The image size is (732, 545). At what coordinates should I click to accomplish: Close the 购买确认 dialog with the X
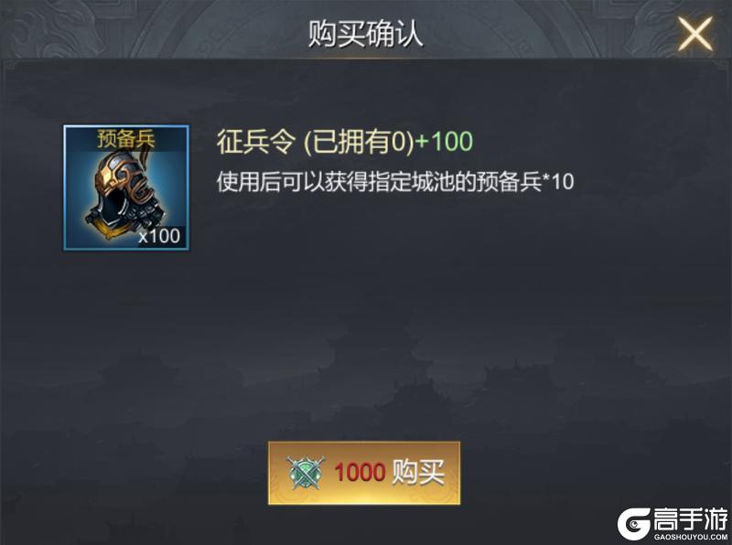(695, 33)
